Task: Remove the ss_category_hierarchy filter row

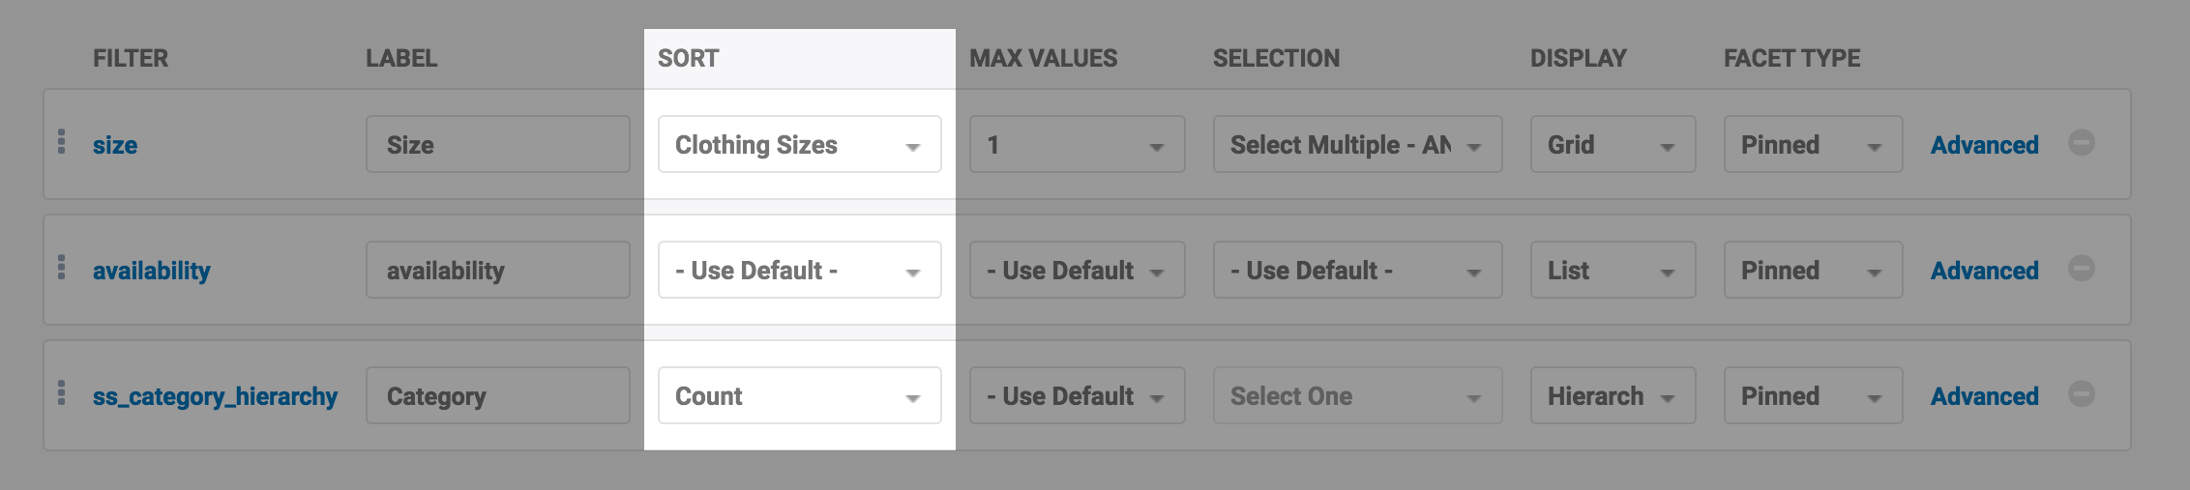Action: tap(2082, 393)
